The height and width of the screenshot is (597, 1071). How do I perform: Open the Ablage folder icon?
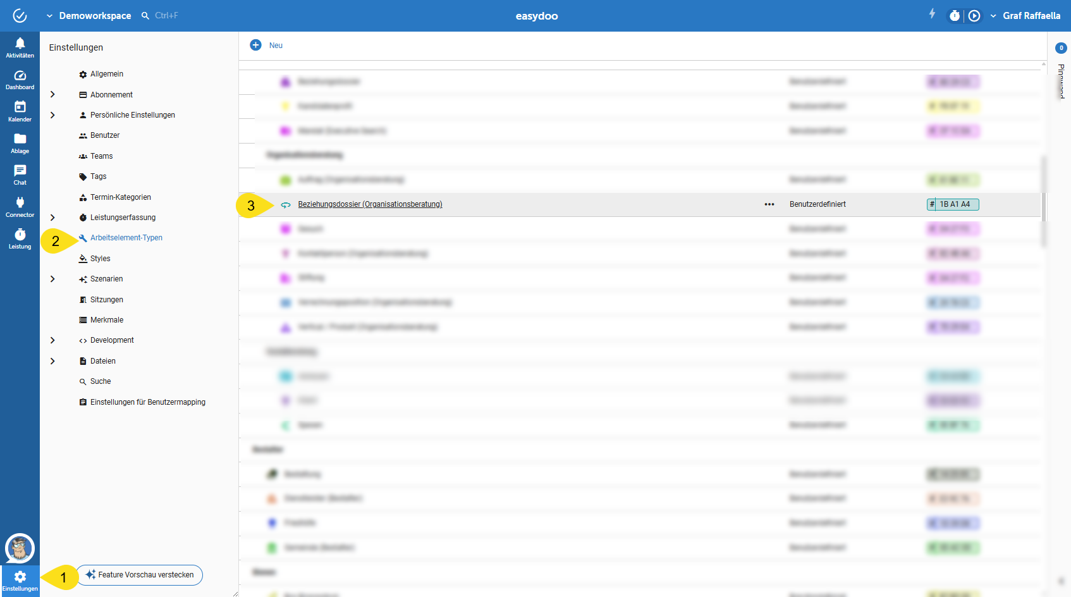point(20,142)
